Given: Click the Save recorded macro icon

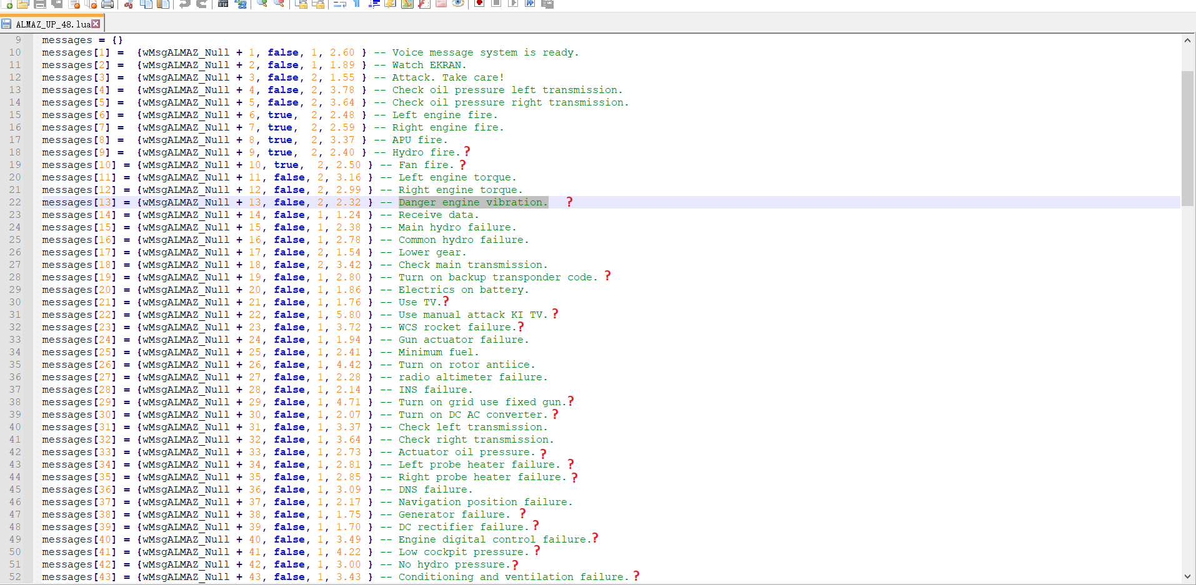Looking at the screenshot, I should [x=547, y=4].
